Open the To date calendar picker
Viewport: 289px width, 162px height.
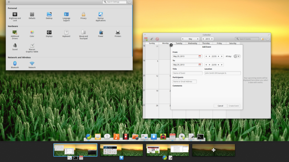click(200, 65)
